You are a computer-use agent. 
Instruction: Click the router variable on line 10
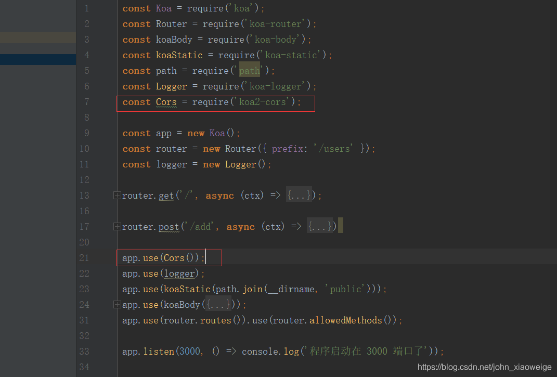tap(171, 149)
